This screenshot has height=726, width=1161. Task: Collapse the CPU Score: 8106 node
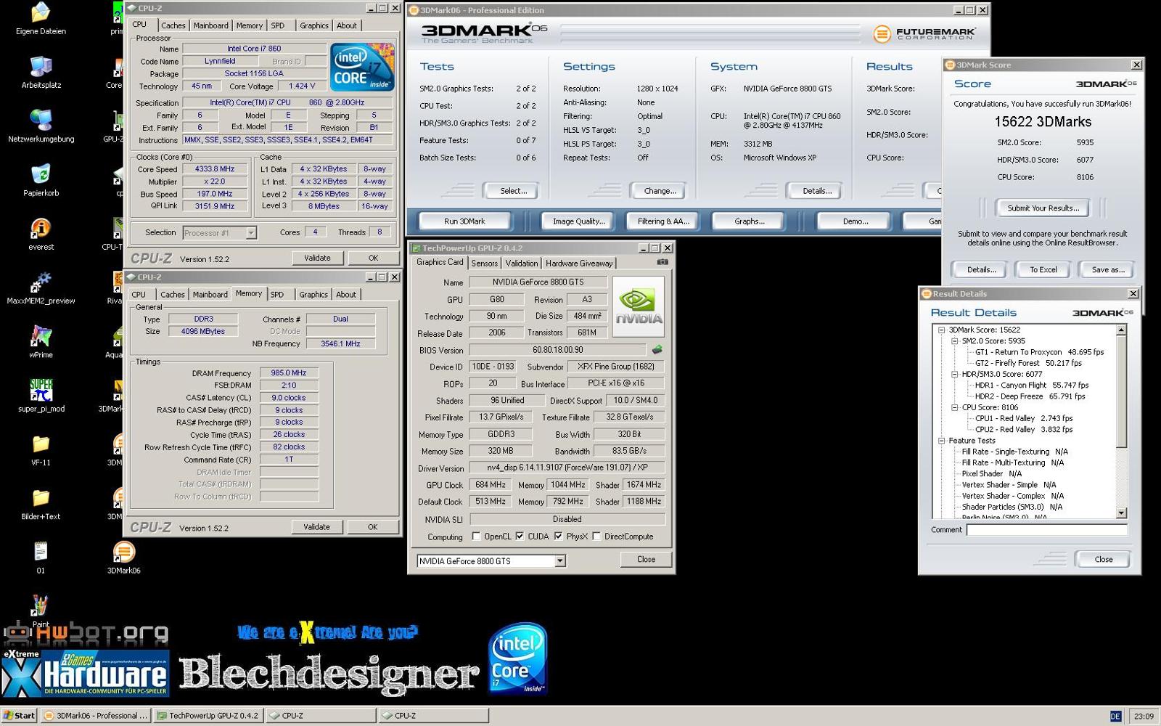tap(954, 407)
